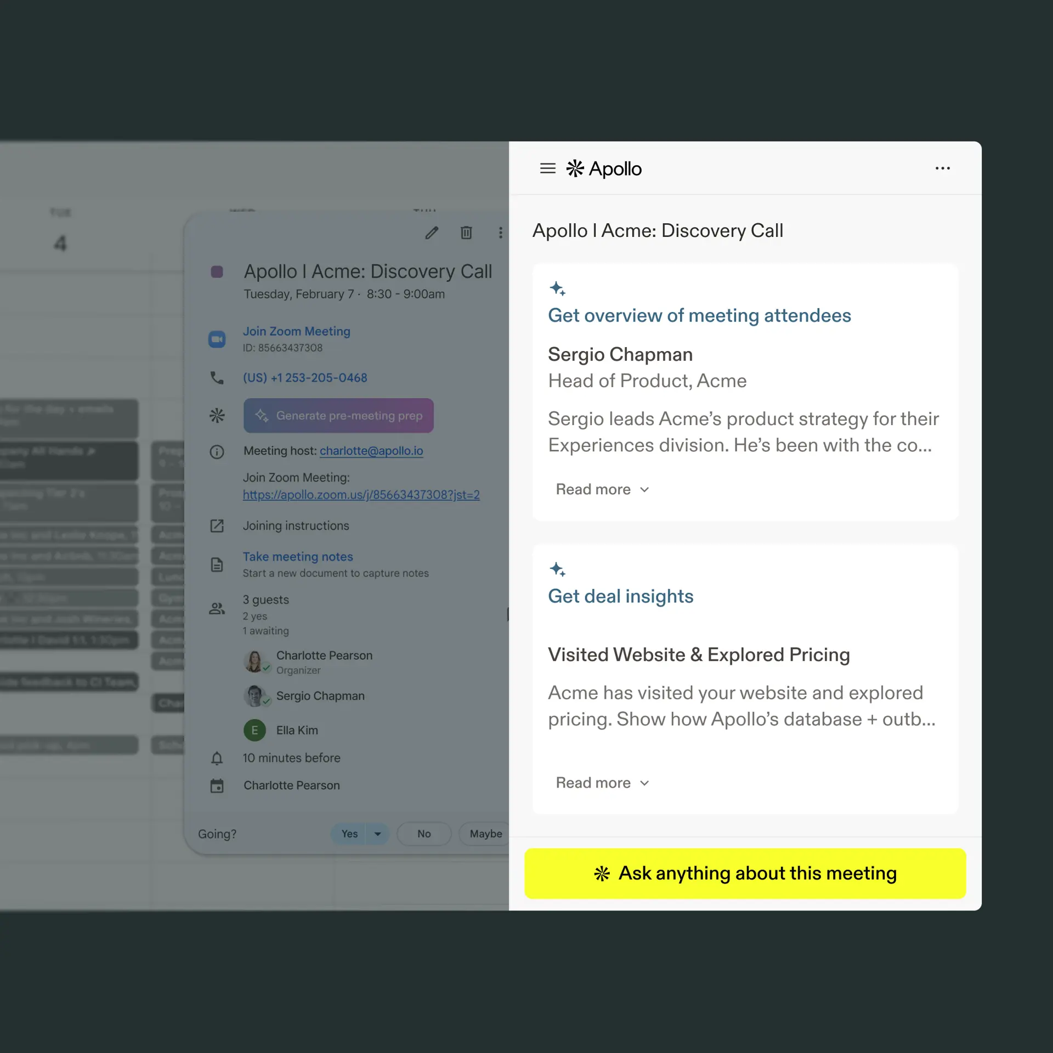Click the meeting notes document icon
This screenshot has width=1053, height=1053.
click(217, 564)
